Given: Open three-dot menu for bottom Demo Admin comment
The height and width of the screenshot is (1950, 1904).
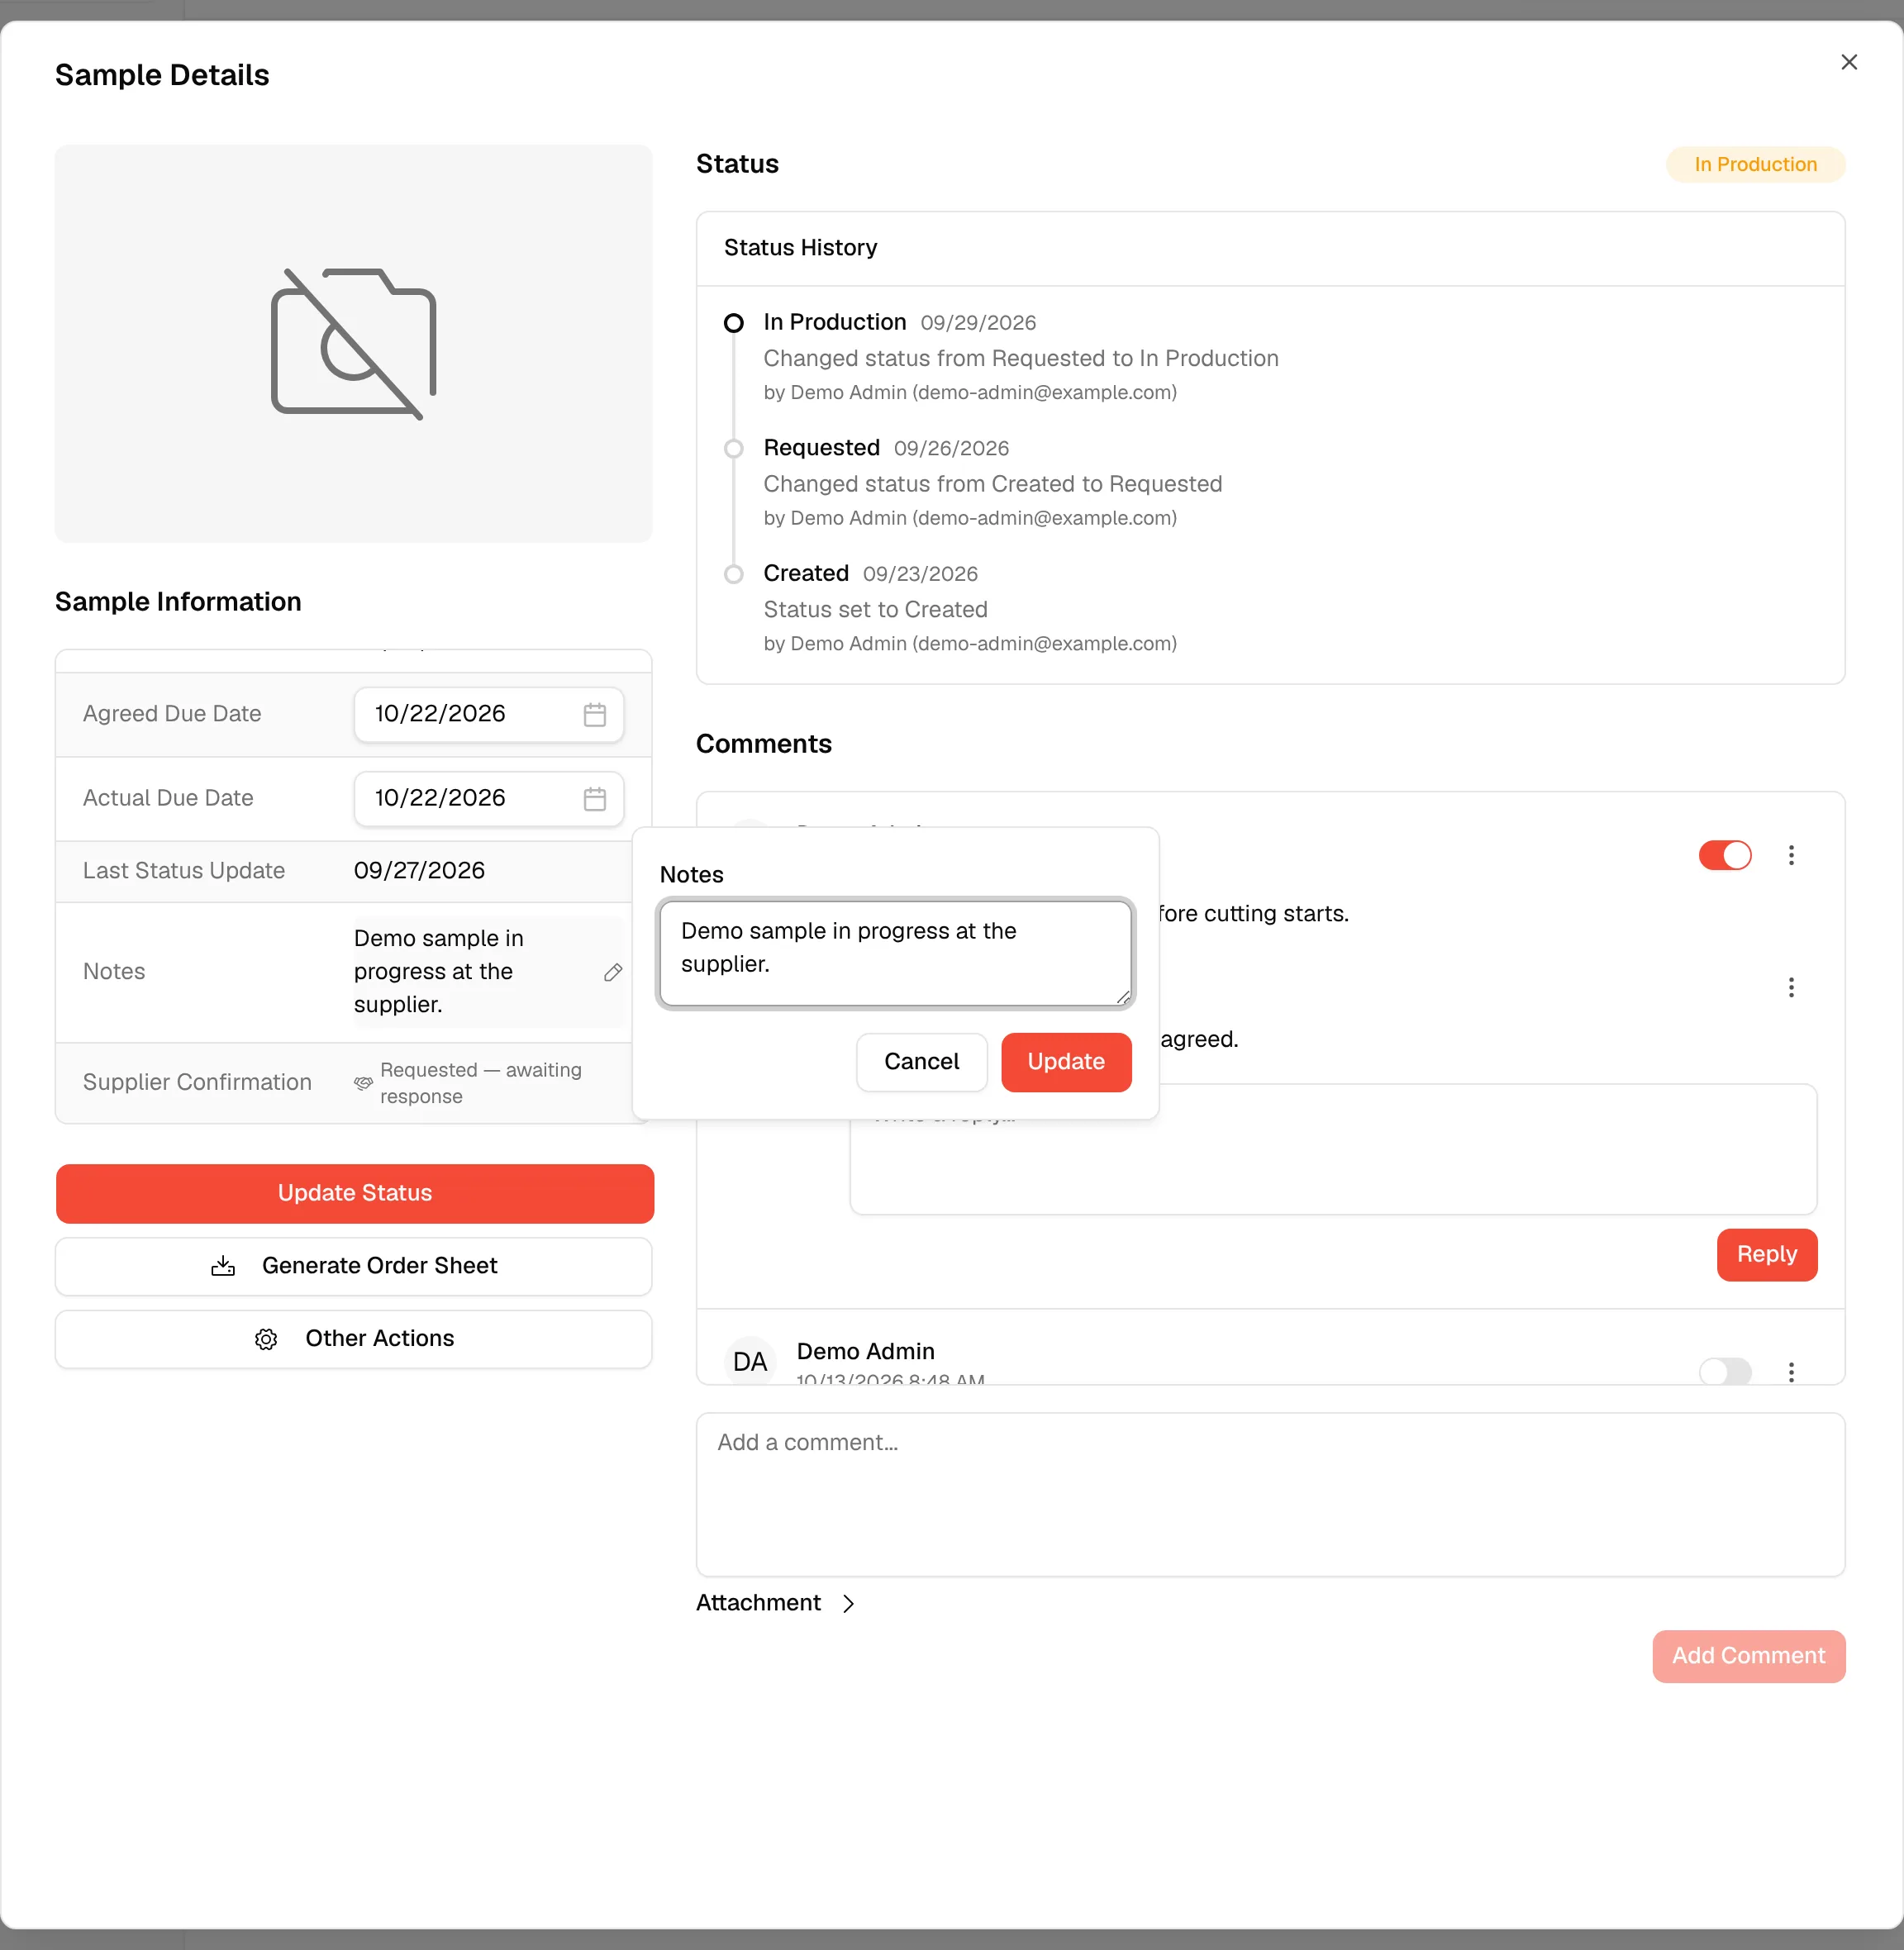Looking at the screenshot, I should (1791, 1371).
